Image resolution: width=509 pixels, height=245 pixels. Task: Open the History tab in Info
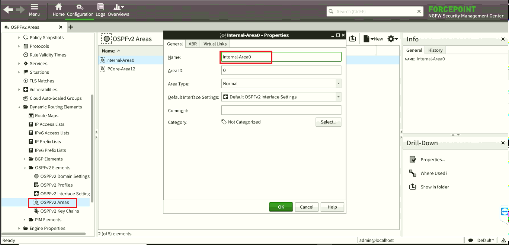click(x=435, y=50)
